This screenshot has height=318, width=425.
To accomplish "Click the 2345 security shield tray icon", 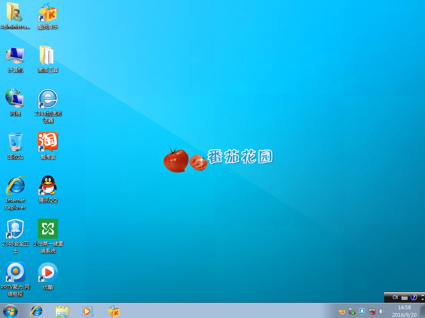I will [362, 311].
